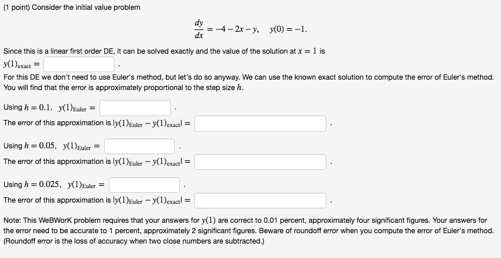Click the "y(1) exact =" label
The width and height of the screenshot is (501, 258).
pos(21,64)
